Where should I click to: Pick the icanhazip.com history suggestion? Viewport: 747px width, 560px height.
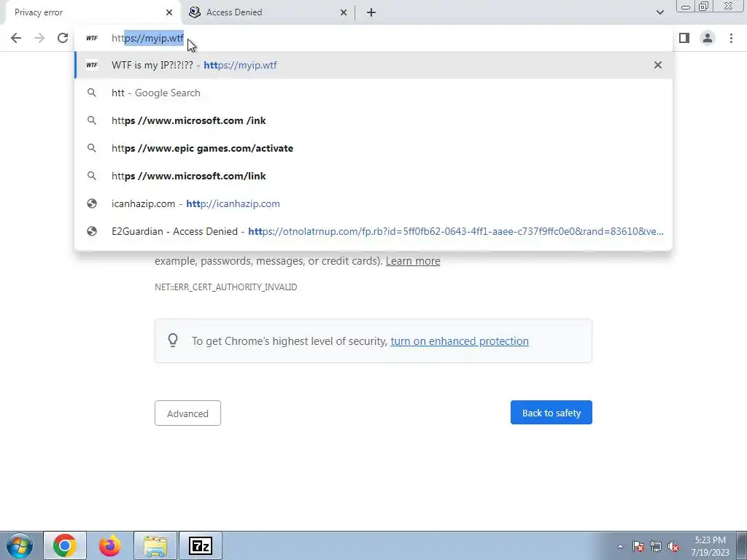point(373,203)
